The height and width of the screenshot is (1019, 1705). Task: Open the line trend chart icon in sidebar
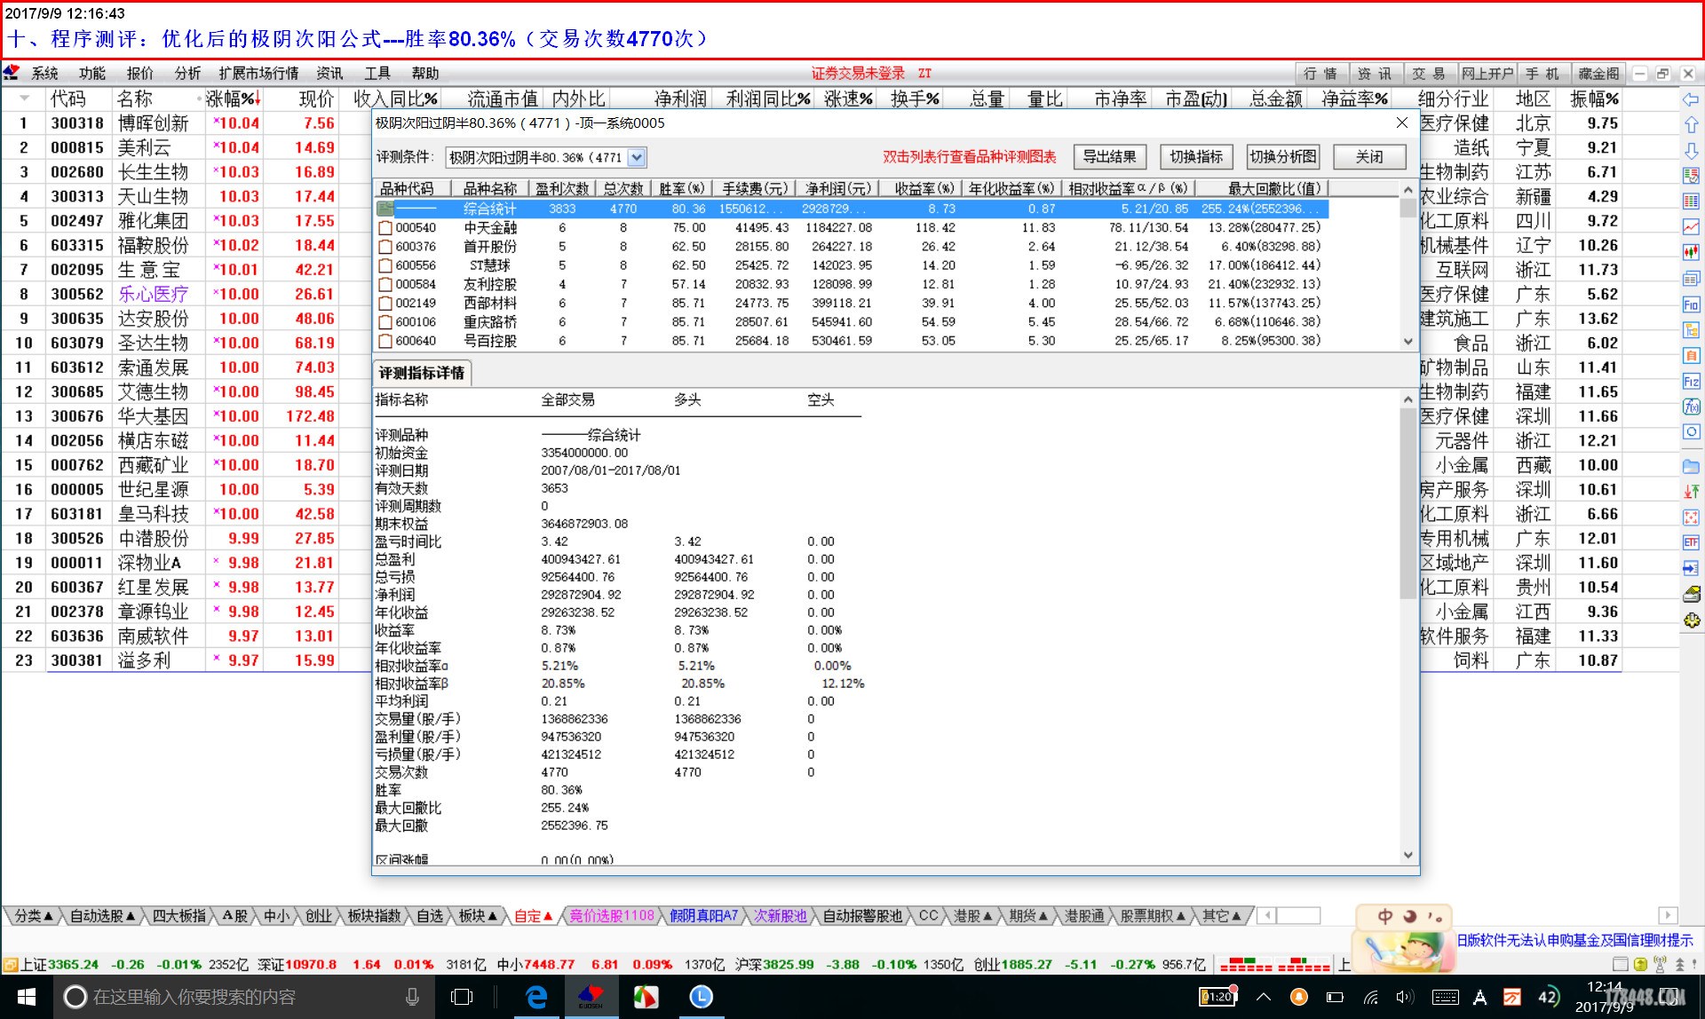click(x=1691, y=227)
